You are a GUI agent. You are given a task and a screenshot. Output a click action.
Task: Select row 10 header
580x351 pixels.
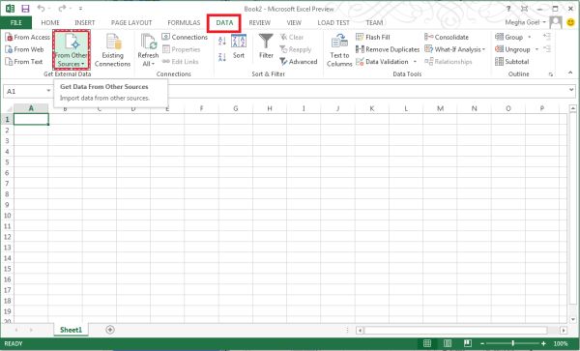[7, 216]
